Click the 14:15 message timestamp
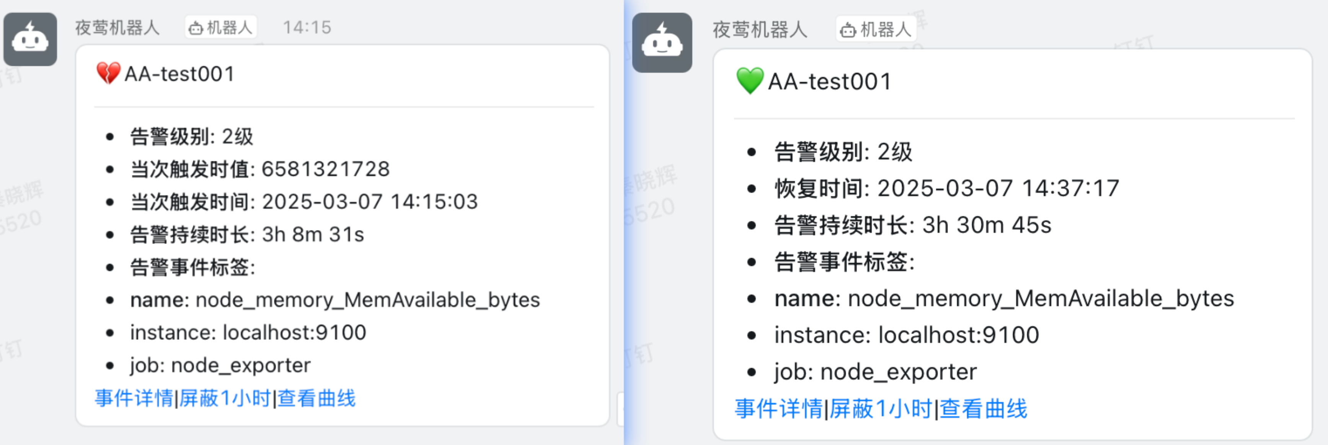1328x445 pixels. point(307,27)
